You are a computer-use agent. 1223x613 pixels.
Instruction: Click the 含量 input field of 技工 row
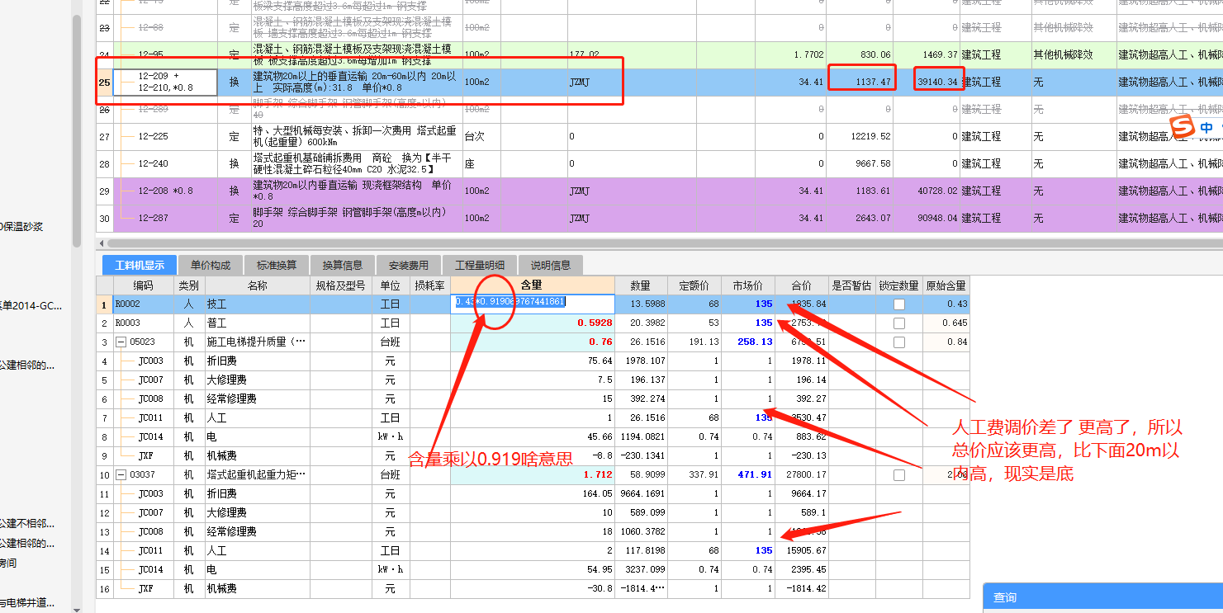point(533,304)
